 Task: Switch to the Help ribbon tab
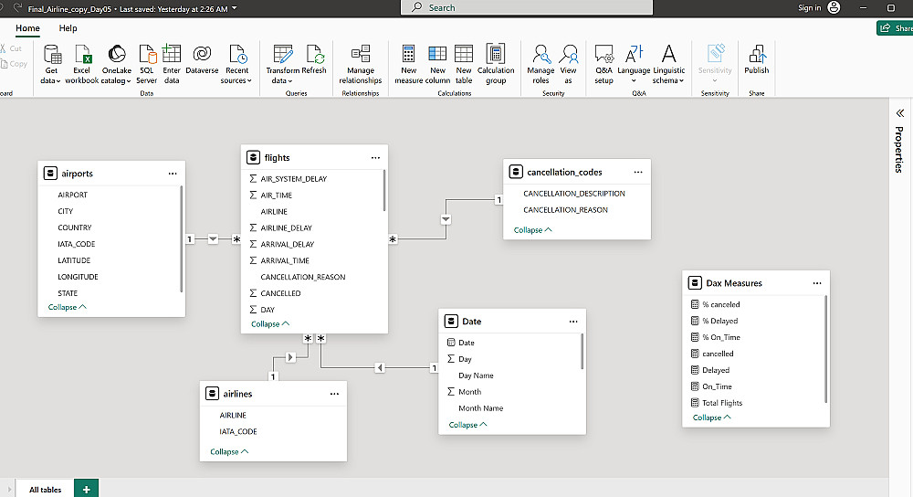[68, 28]
